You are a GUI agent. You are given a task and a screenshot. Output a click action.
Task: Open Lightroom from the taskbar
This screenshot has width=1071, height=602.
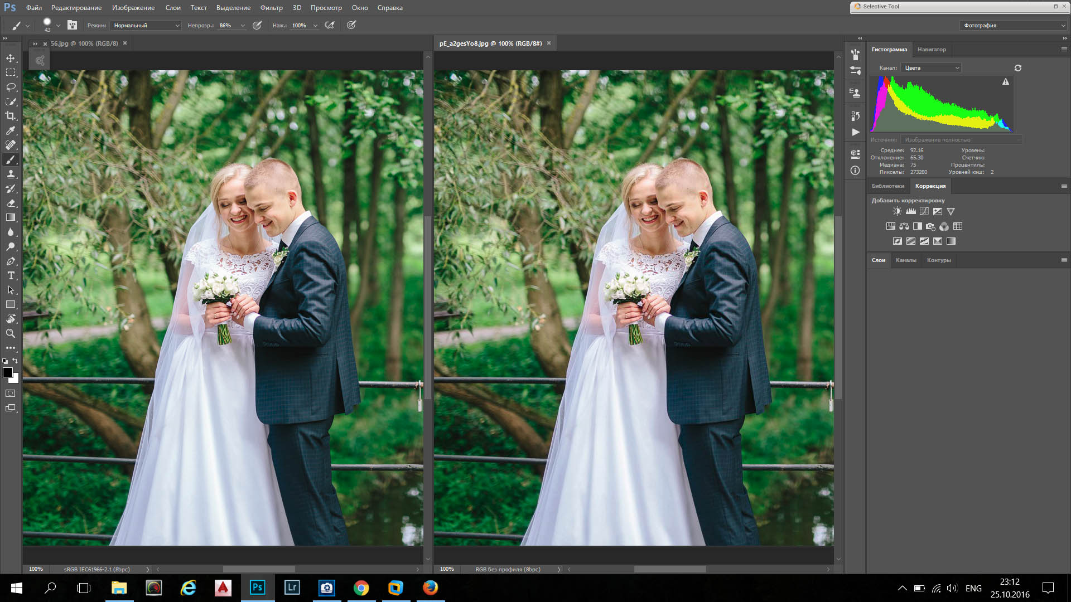(292, 588)
